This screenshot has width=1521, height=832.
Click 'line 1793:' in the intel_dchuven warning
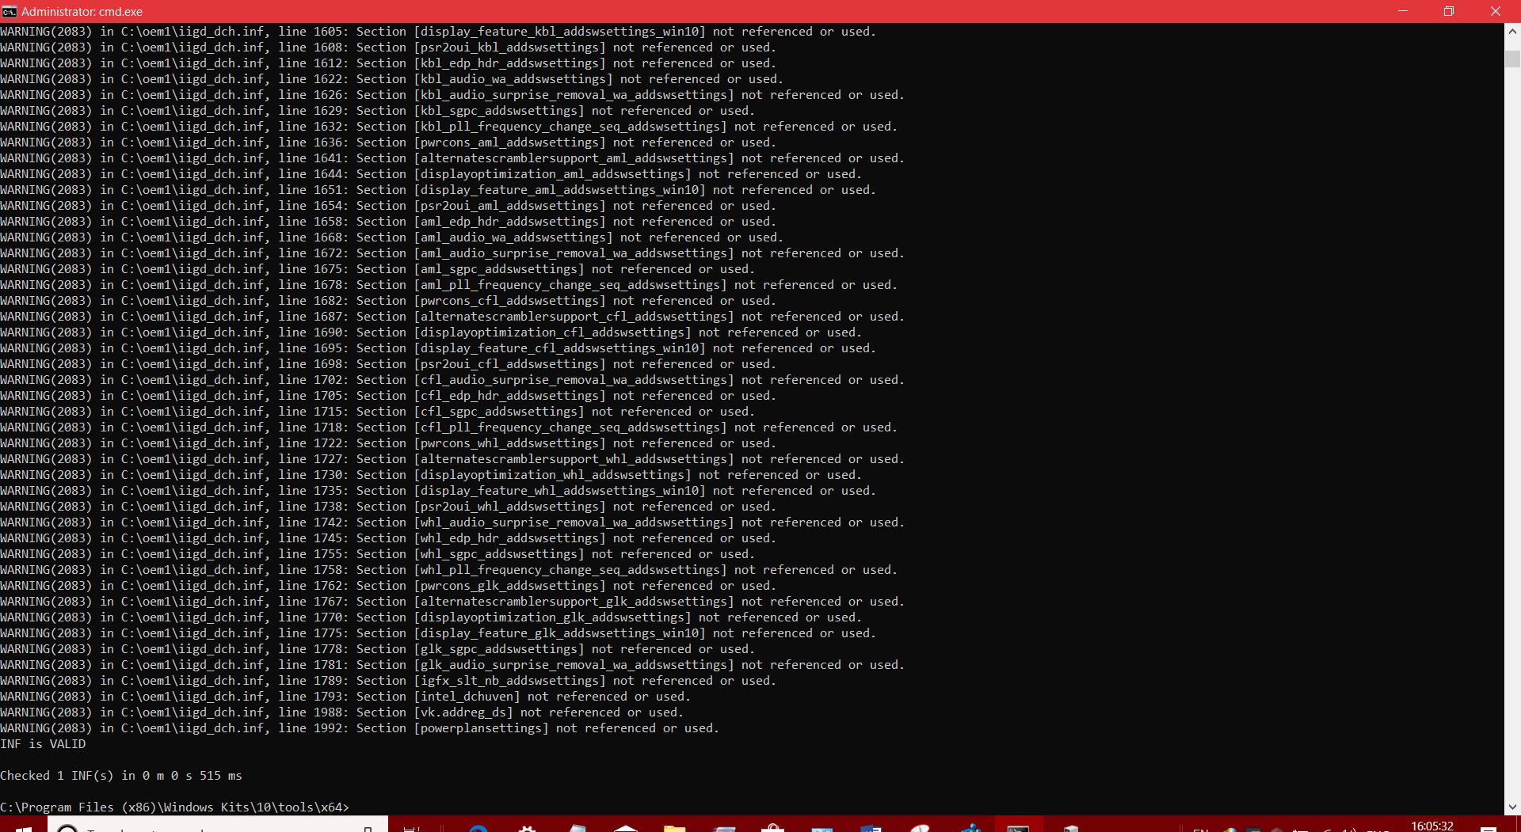313,697
